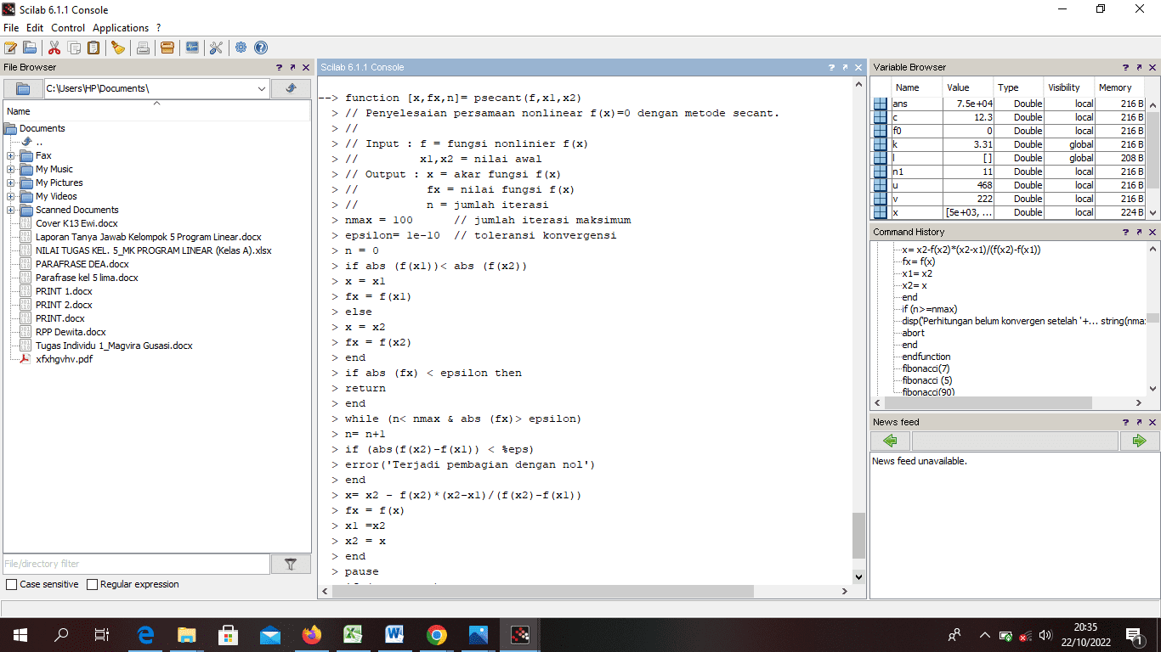Viewport: 1161px width, 652px height.
Task: Select fibonacci(7) in Command History
Action: point(926,368)
